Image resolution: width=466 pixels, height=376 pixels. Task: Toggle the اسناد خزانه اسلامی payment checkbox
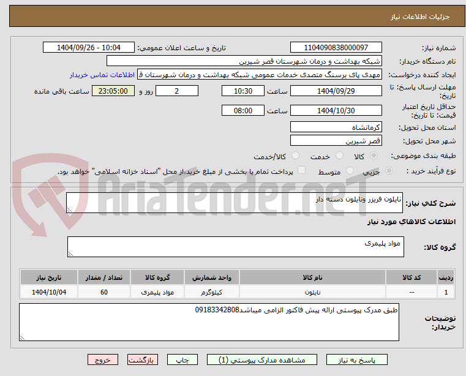click(x=301, y=170)
